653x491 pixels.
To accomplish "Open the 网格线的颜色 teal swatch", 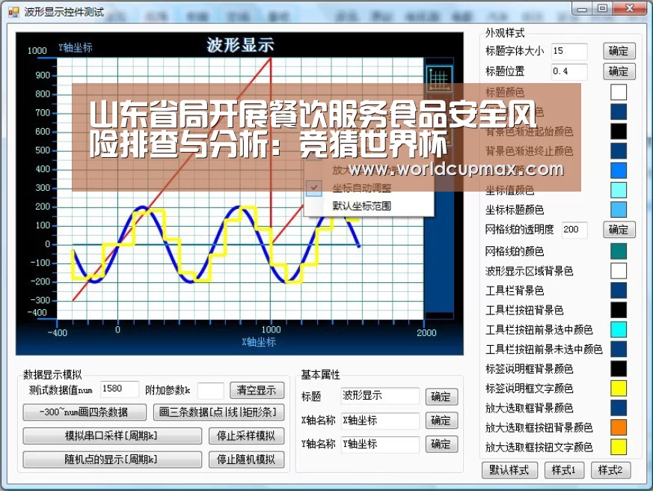I will click(619, 251).
